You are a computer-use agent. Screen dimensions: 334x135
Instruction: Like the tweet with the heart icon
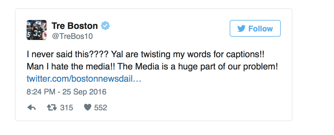pyautogui.click(x=88, y=107)
